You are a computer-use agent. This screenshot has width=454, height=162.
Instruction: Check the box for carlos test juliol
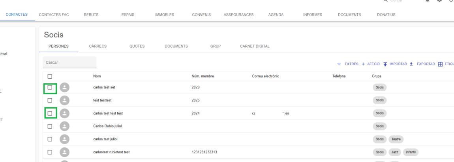[x=50, y=139]
